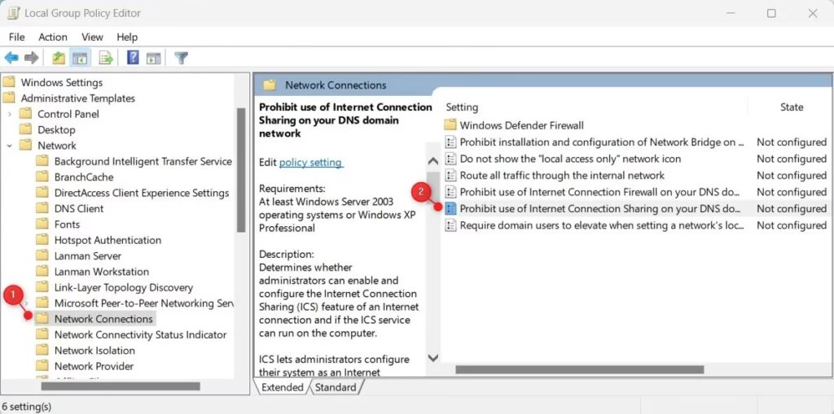This screenshot has width=834, height=414.
Task: Select DNS Client folder in tree
Action: 79,209
